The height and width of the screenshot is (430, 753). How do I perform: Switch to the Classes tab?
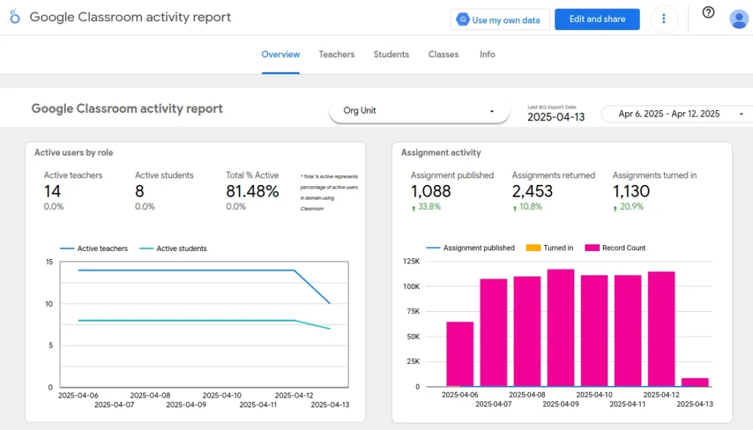443,54
